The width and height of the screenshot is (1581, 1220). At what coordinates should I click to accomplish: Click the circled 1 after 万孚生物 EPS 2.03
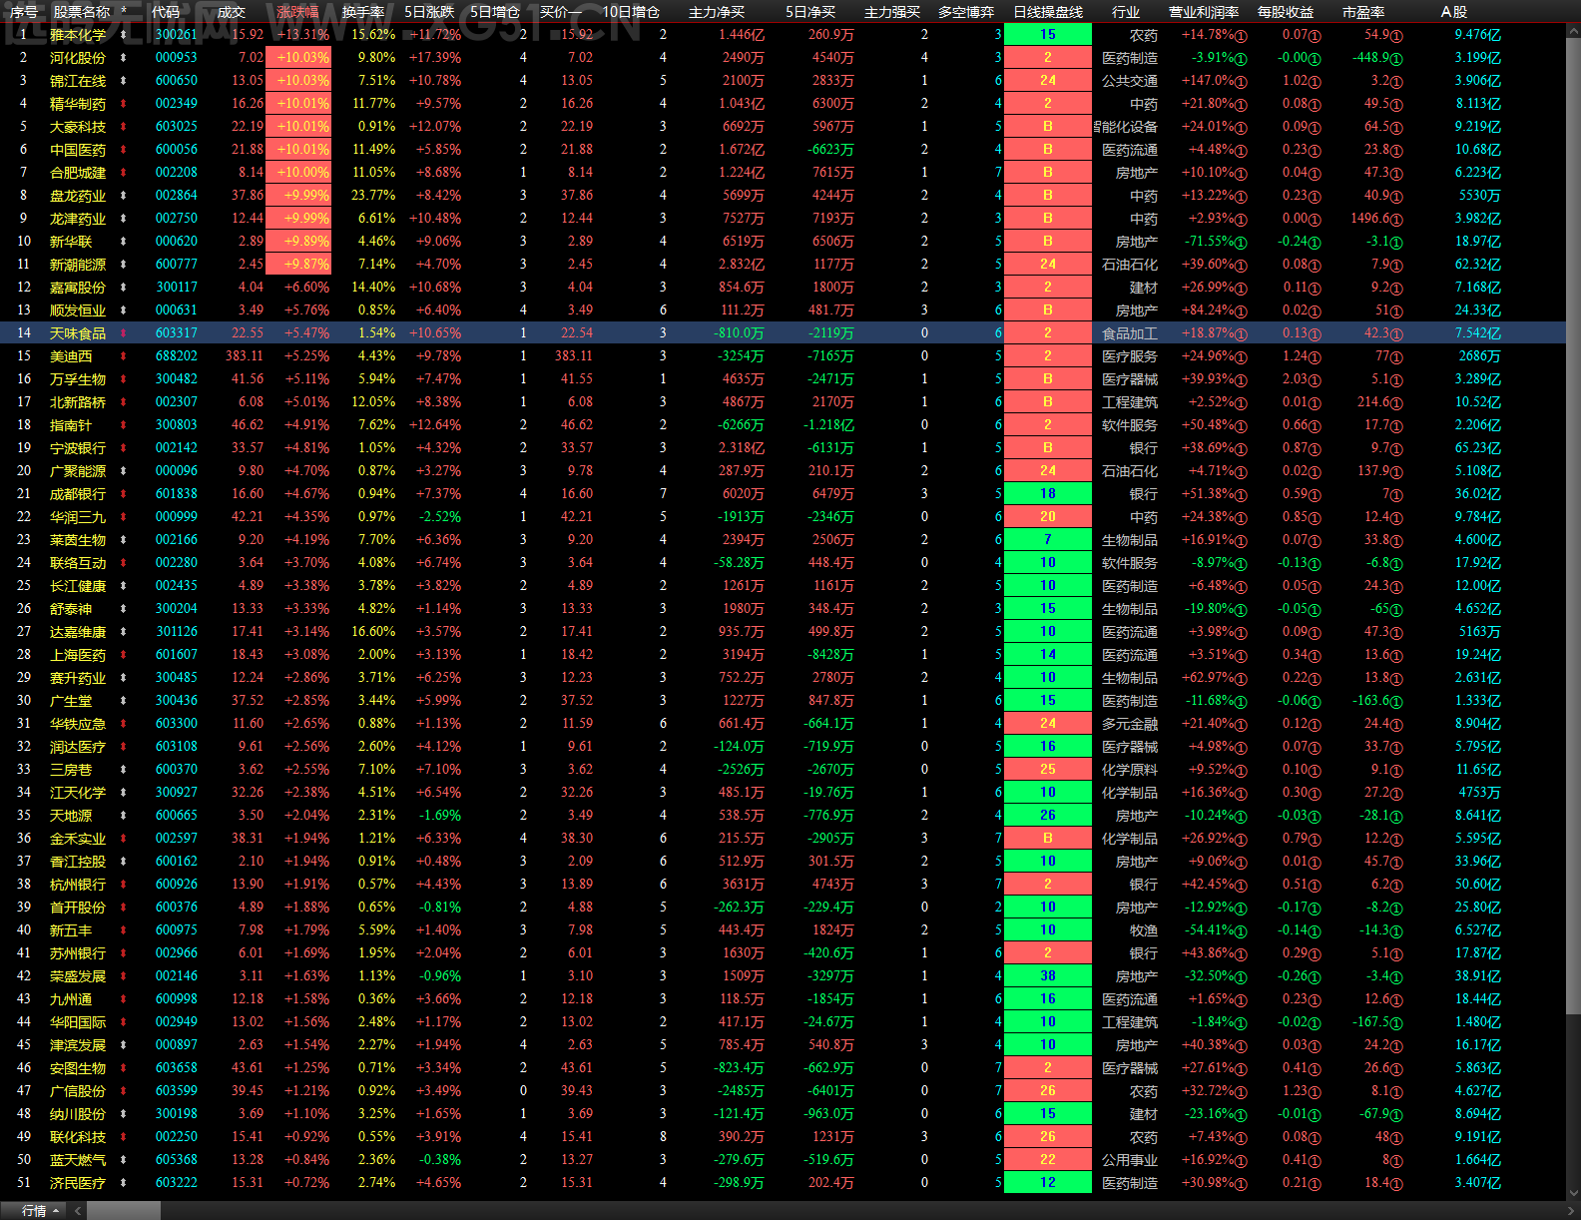click(x=1315, y=380)
